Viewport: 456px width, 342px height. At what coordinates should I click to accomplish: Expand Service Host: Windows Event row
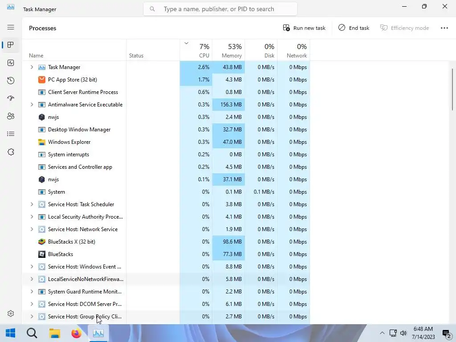pyautogui.click(x=32, y=267)
